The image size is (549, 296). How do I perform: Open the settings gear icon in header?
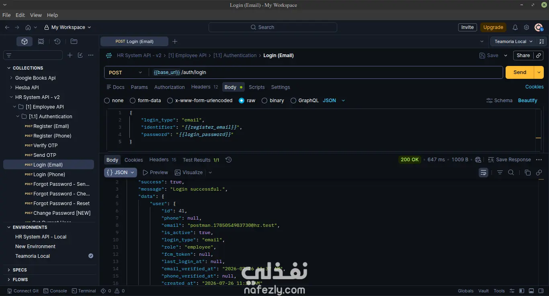(526, 27)
